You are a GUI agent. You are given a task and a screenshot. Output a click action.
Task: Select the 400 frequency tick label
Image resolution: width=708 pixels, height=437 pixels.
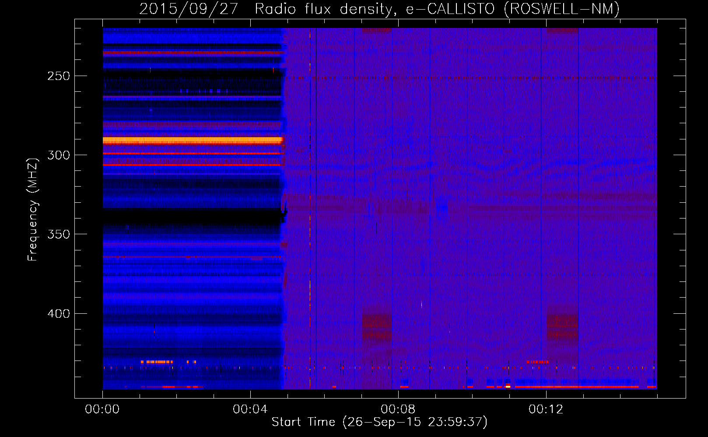(59, 314)
